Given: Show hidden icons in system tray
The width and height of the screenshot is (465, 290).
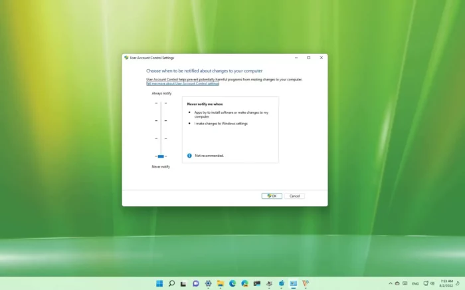Looking at the screenshot, I should pyautogui.click(x=391, y=283).
